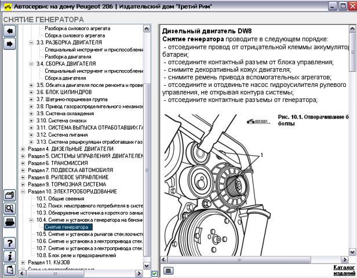Click tree panel scroll up arrow

(x=147, y=28)
